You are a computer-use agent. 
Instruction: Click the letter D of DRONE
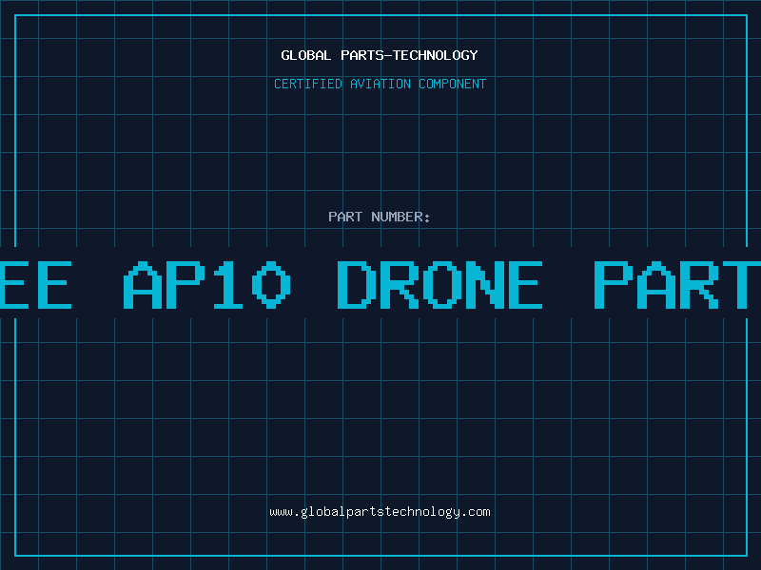(357, 285)
